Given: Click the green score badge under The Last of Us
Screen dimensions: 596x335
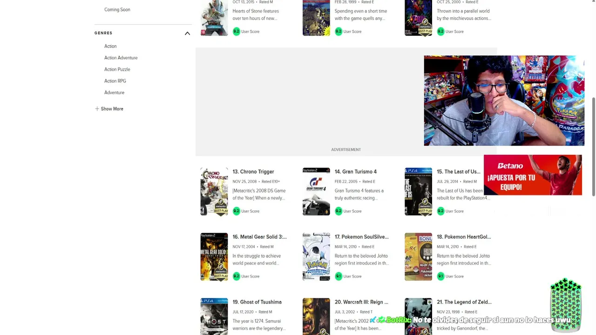Looking at the screenshot, I should coord(440,211).
